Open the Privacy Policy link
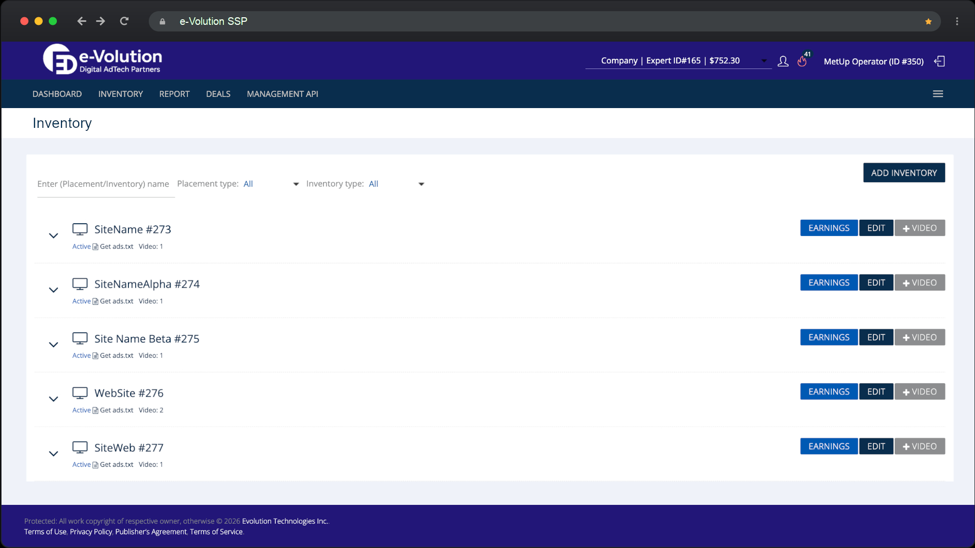Screen dimensions: 975x548 tap(91, 532)
